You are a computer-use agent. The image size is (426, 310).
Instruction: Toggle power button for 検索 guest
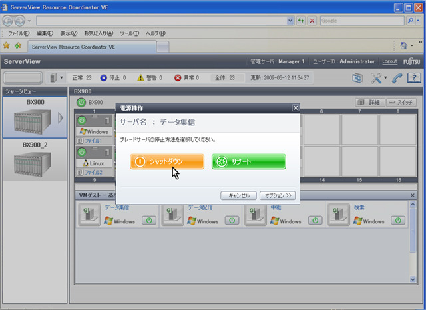(398, 221)
